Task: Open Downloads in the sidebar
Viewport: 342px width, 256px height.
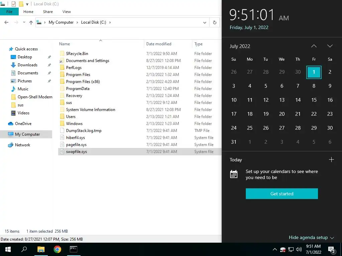Action: 27,65
